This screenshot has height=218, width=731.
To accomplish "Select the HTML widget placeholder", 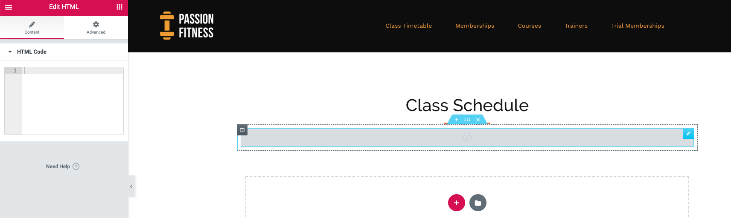I will [467, 138].
